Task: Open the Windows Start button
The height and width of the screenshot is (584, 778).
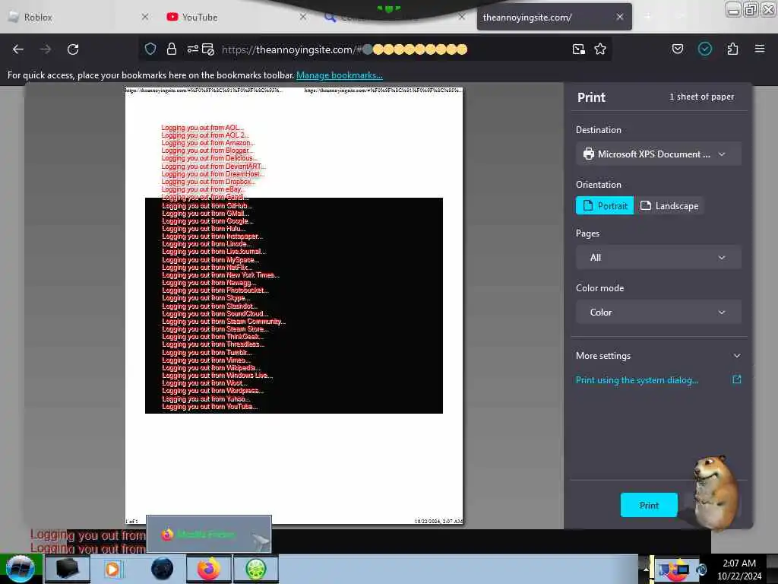Action: coord(20,569)
